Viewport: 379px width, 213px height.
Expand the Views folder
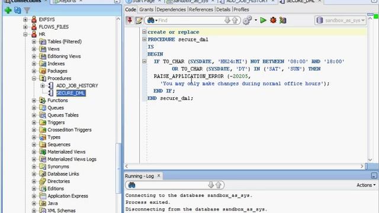[34, 49]
